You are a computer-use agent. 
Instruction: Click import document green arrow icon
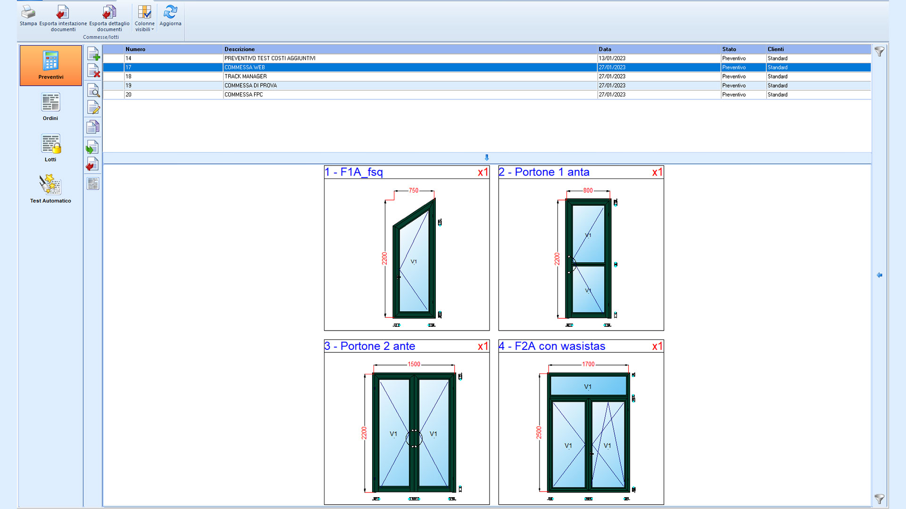[92, 147]
